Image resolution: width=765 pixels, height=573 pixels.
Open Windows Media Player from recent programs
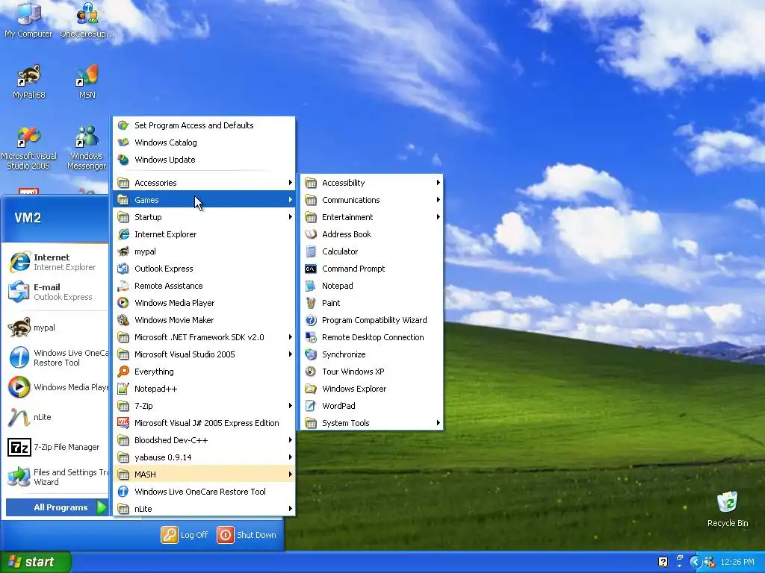[x=57, y=387]
